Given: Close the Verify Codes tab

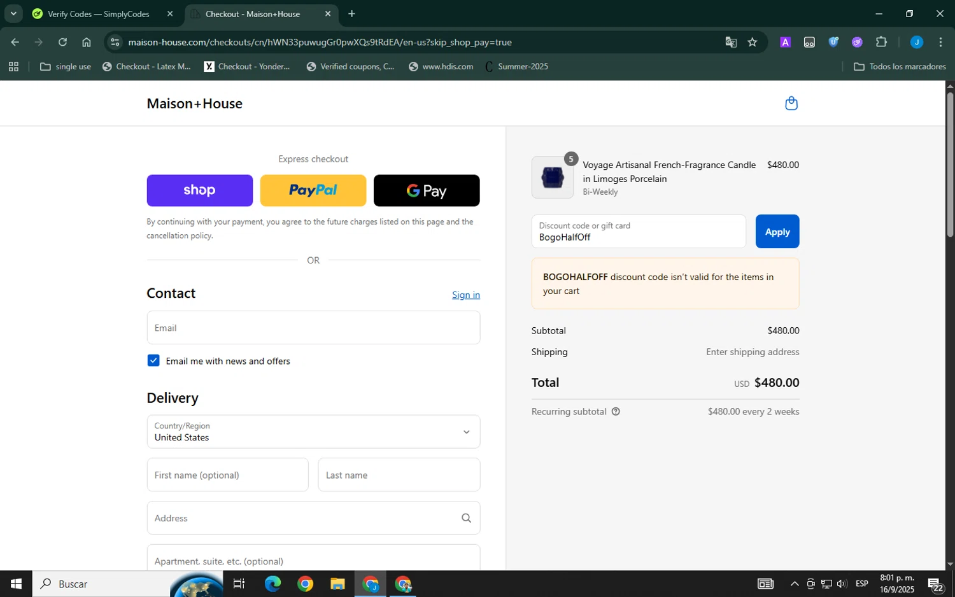Looking at the screenshot, I should click(170, 14).
